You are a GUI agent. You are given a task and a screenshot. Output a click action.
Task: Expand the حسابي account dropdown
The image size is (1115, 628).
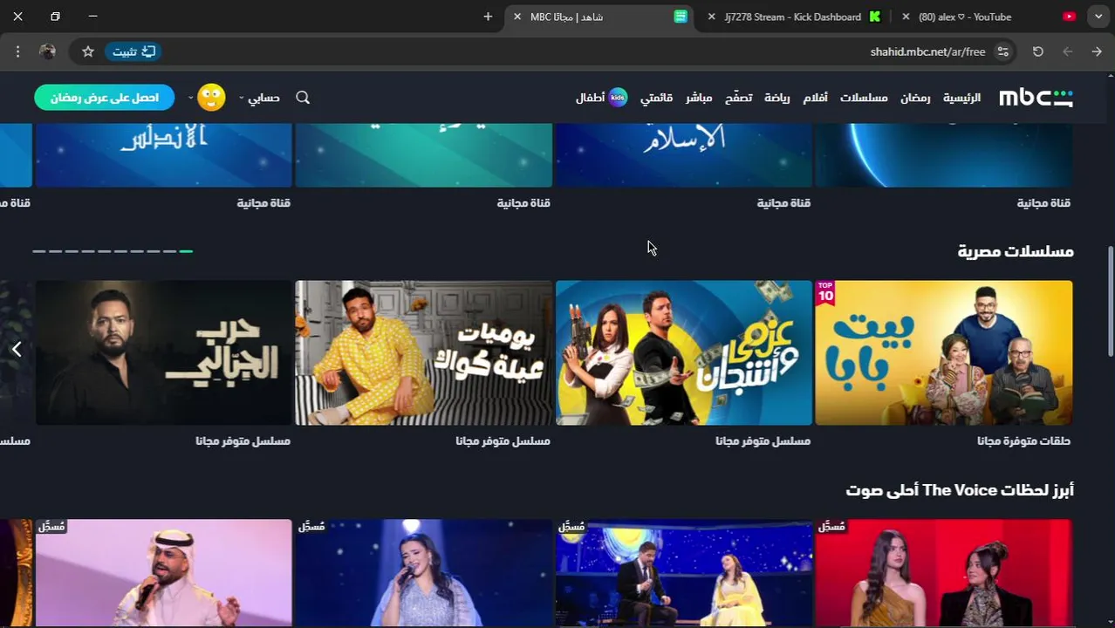pyautogui.click(x=259, y=98)
